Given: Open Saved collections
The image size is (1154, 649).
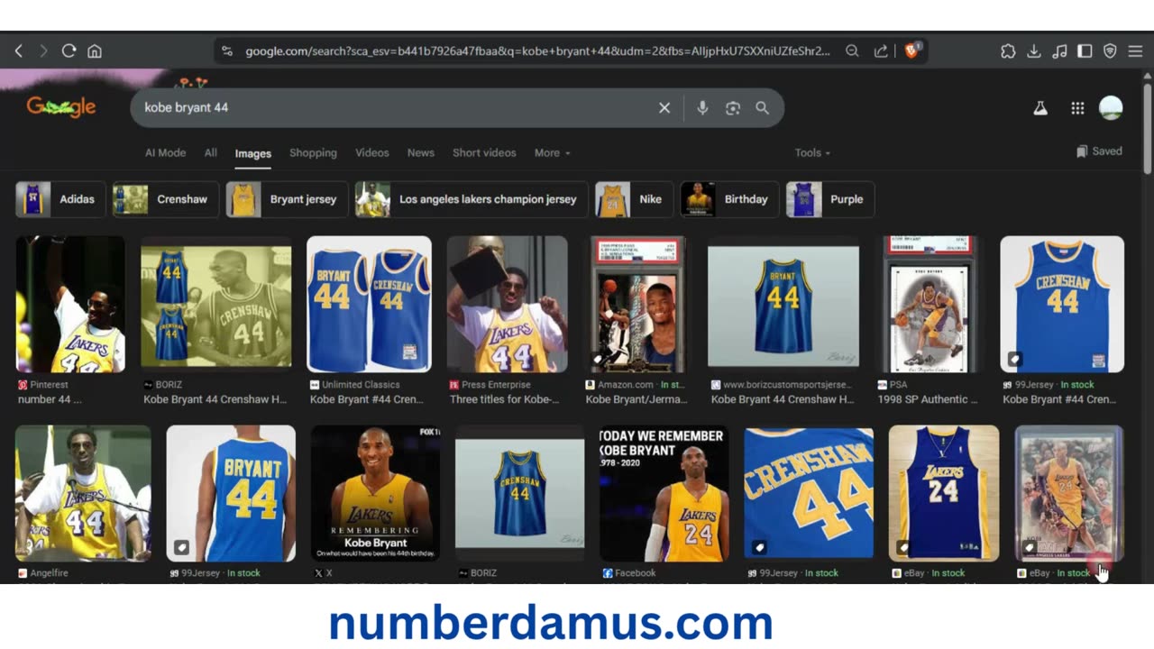Looking at the screenshot, I should pos(1099,151).
